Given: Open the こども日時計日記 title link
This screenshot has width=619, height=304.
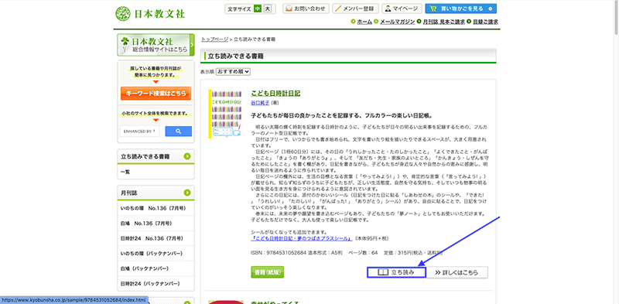Looking at the screenshot, I should [x=275, y=94].
